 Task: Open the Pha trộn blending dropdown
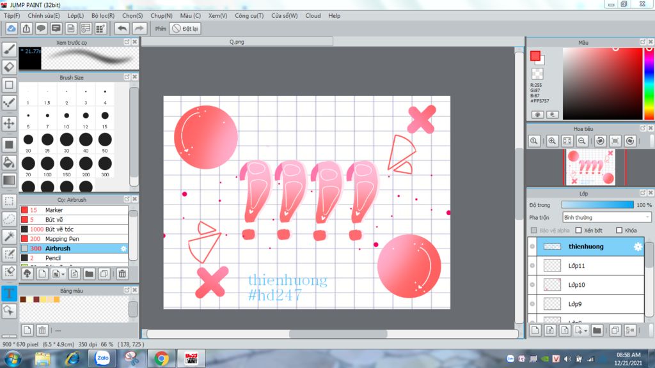click(x=606, y=217)
